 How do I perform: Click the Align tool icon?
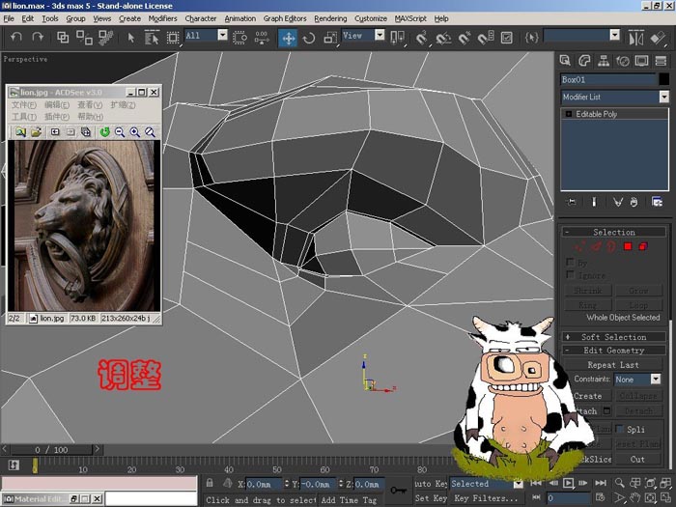pyautogui.click(x=658, y=38)
